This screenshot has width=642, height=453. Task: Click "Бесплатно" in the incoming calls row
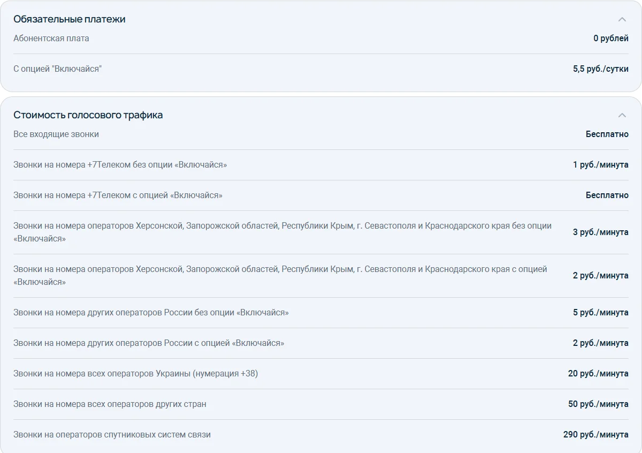pyautogui.click(x=607, y=134)
